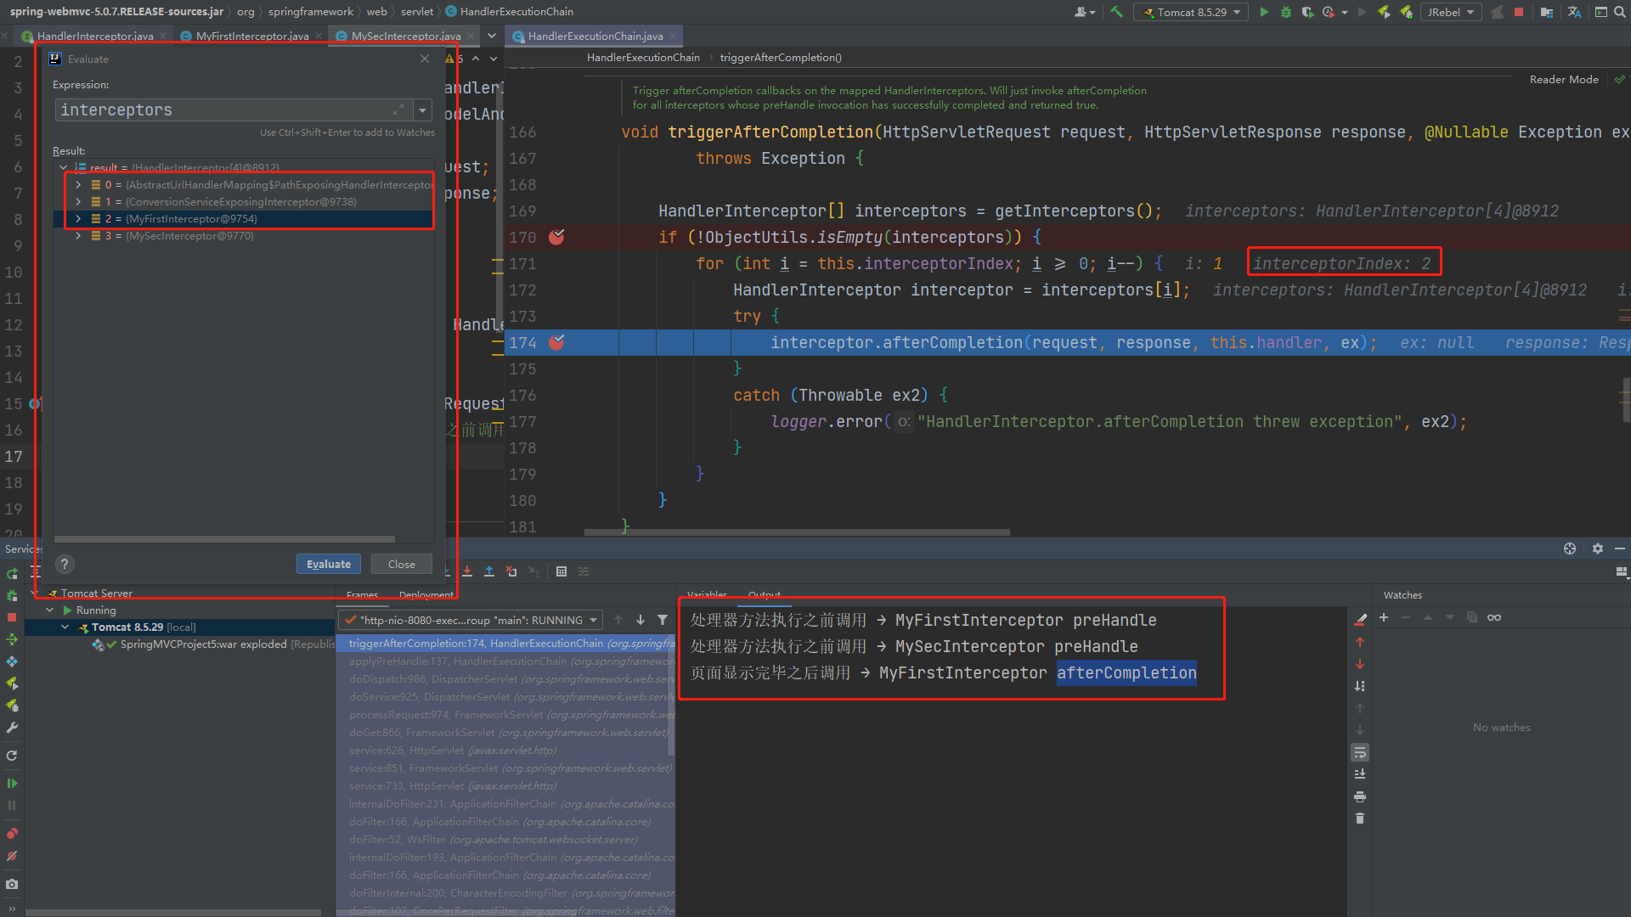The image size is (1631, 917).
Task: Add a new watch with the plus icon
Action: click(1384, 617)
